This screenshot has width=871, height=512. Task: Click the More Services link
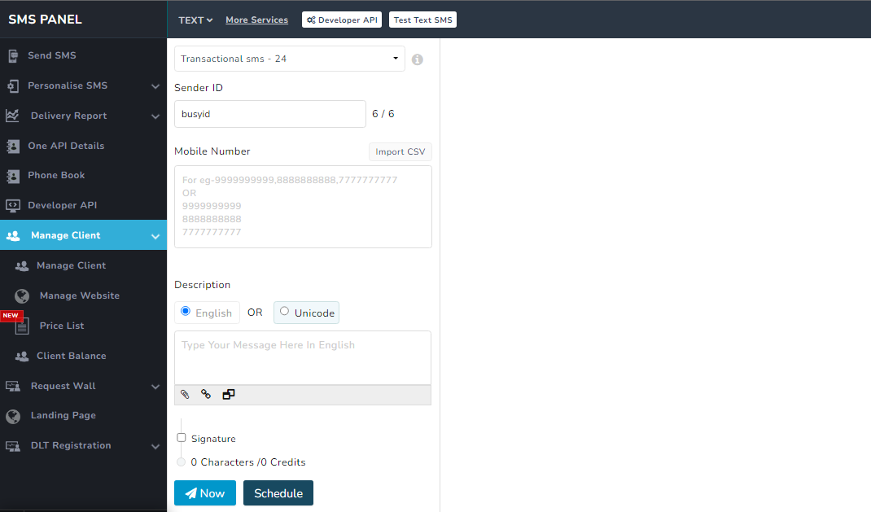[256, 20]
